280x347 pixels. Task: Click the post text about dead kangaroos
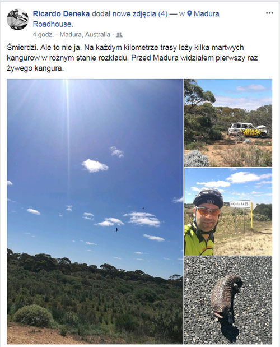(132, 58)
